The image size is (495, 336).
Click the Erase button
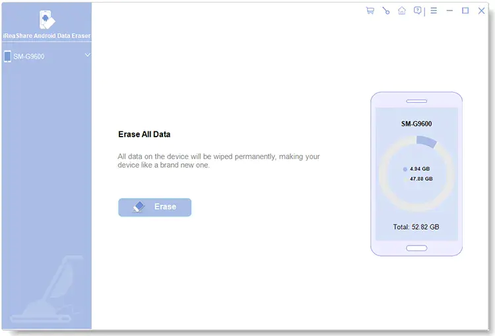(154, 207)
